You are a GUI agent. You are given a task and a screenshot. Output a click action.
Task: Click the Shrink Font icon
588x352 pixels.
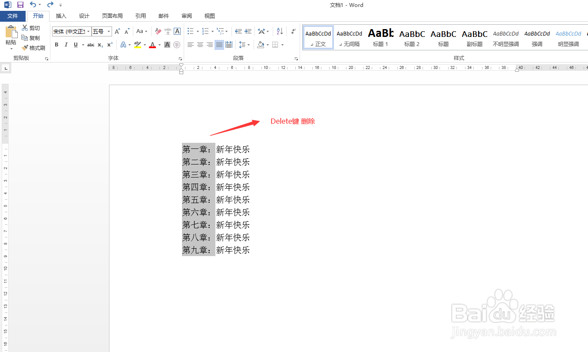tap(127, 31)
